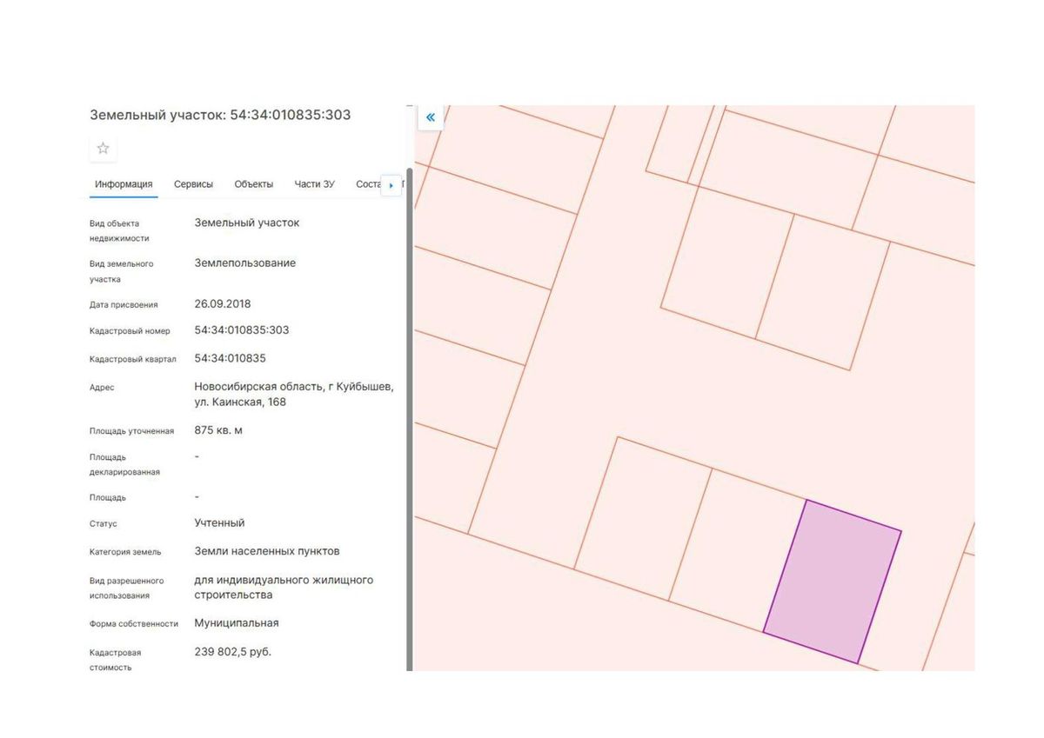Click the status value Учтенный
1044x738 pixels.
219,523
